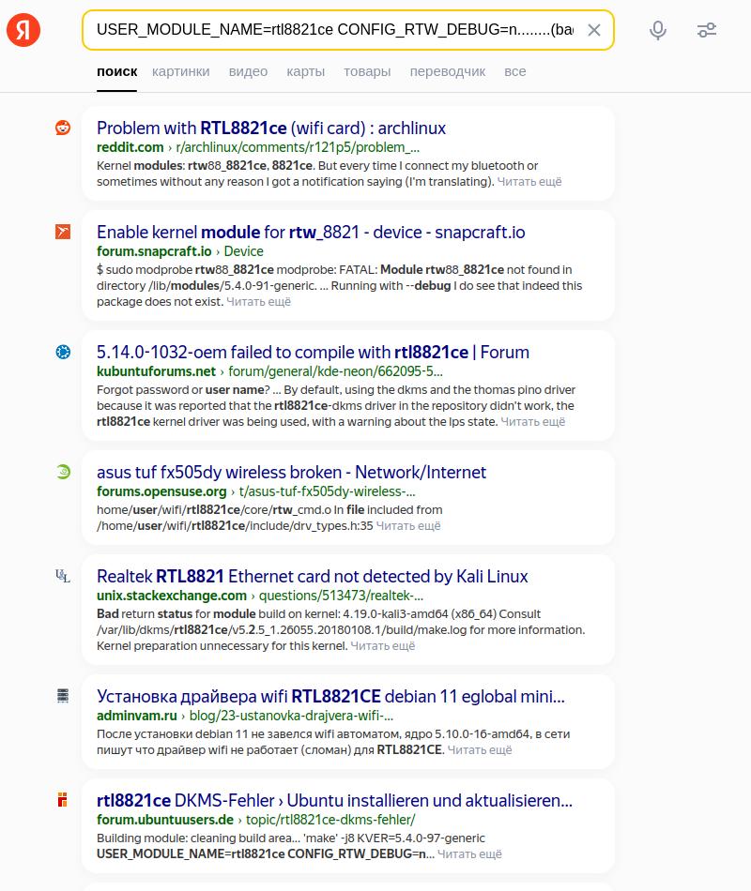
Task: Click the openSUSE favicon
Action: 63,472
